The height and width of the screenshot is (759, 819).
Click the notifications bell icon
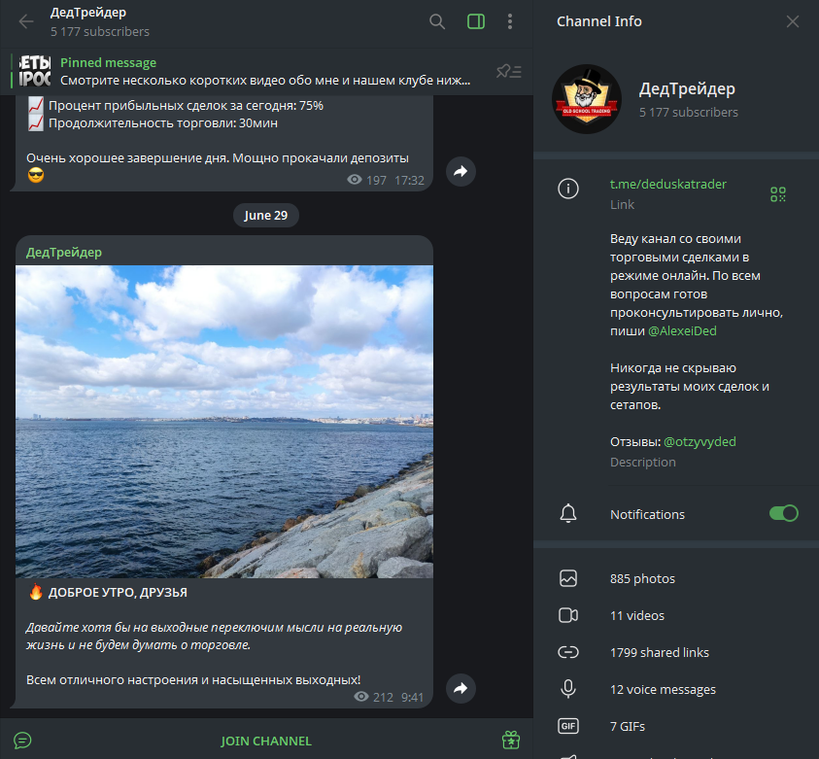tap(568, 513)
